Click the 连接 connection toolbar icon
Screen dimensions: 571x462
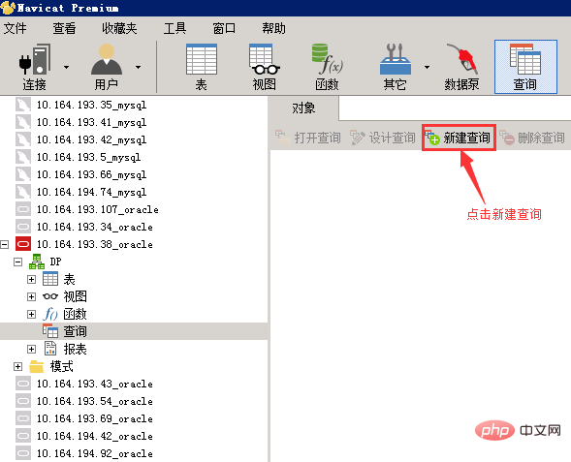click(x=35, y=67)
